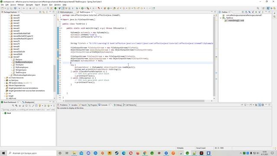Viewport: 277px width, 156px height.
Task: Click the New file toolbar icon
Action: tap(3, 8)
